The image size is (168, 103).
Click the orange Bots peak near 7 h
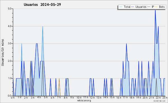pos(59,79)
